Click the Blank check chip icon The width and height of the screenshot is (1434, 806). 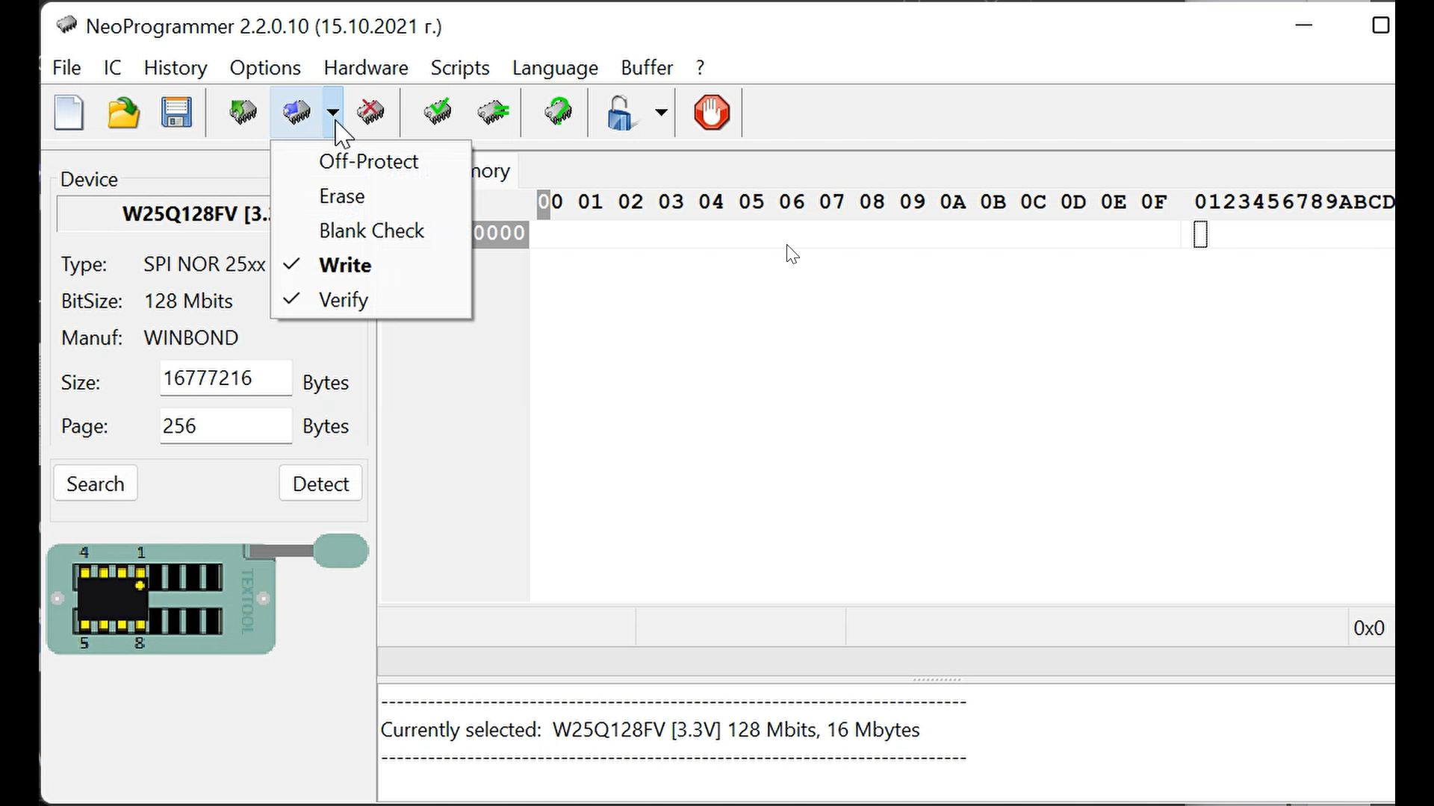click(493, 113)
